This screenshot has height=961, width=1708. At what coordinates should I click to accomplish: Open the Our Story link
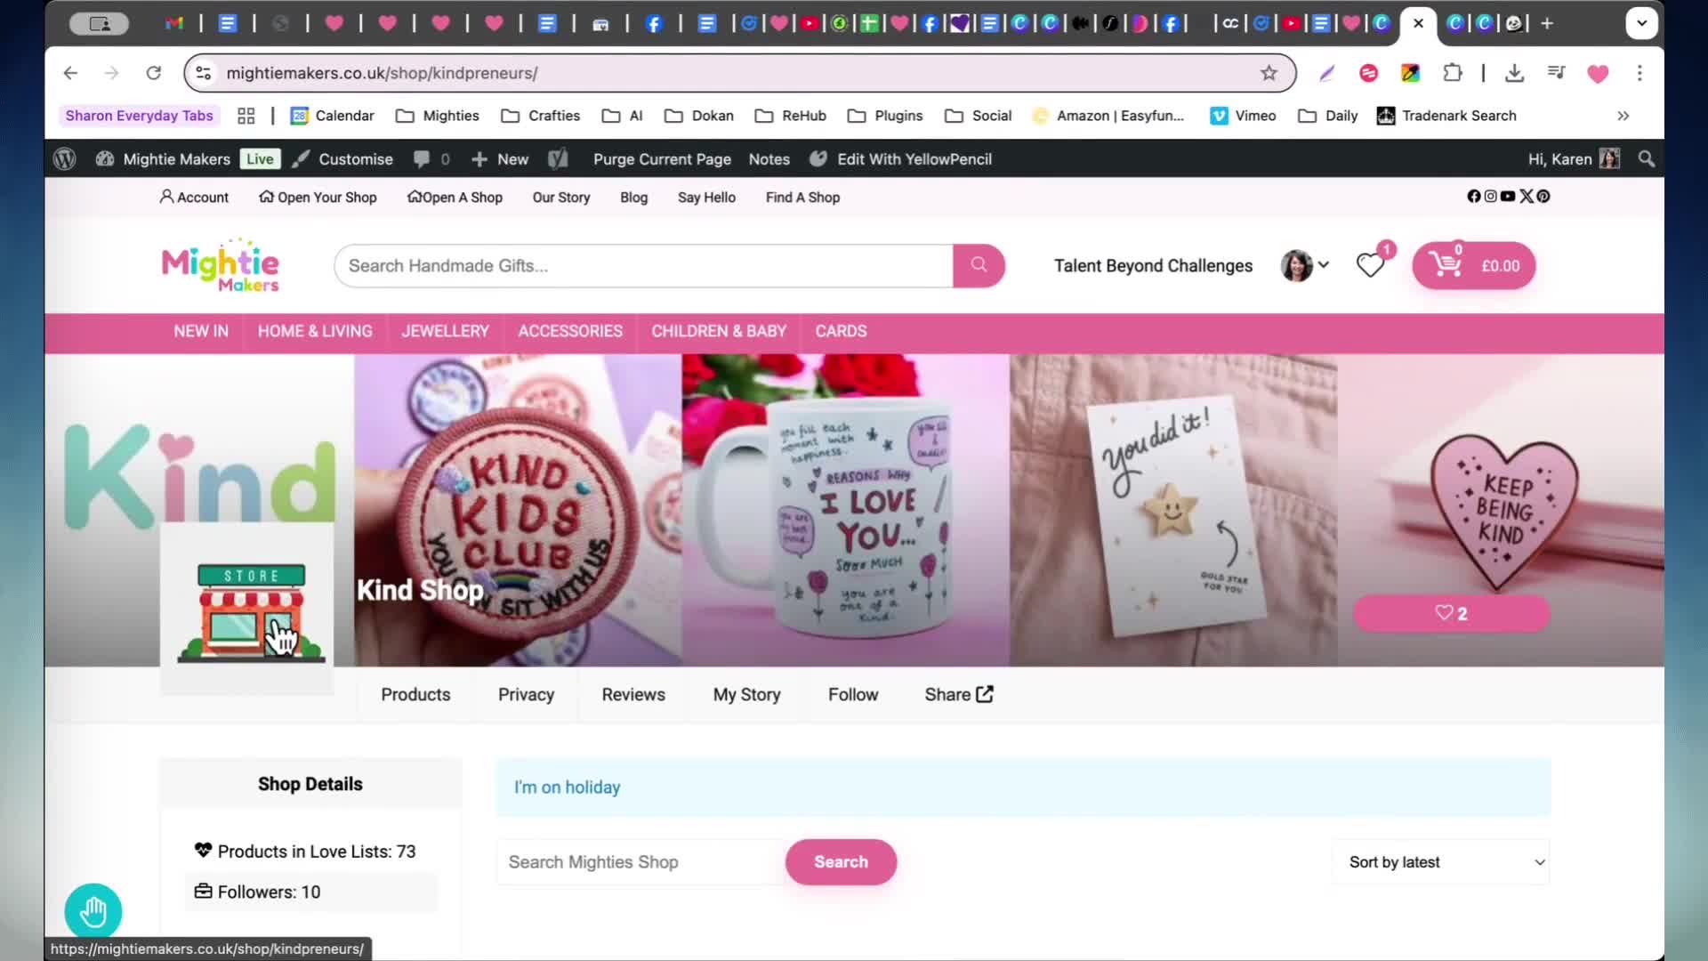click(561, 198)
